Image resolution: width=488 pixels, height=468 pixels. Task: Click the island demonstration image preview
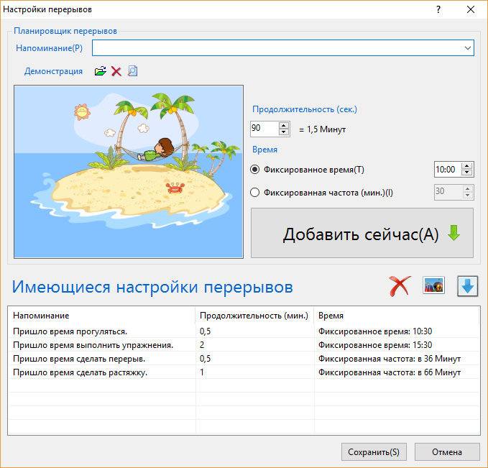pos(129,172)
